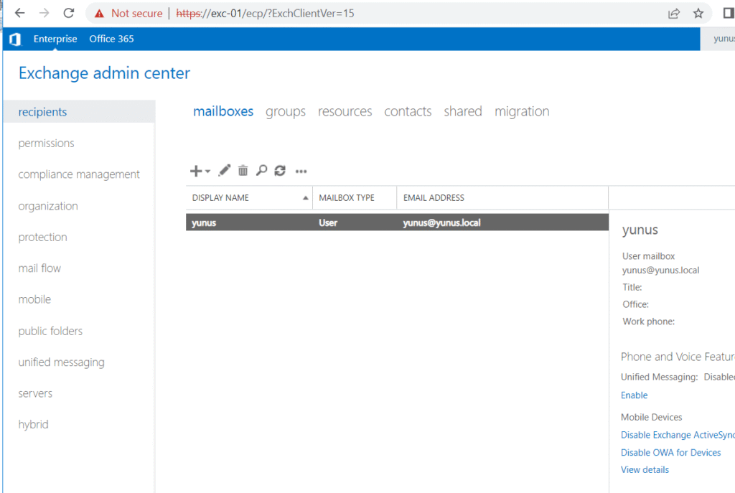Open mail flow in the sidebar
Viewport: 735px width, 493px height.
click(39, 268)
